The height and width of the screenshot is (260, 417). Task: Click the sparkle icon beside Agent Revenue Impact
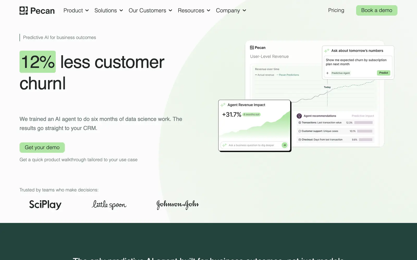223,105
